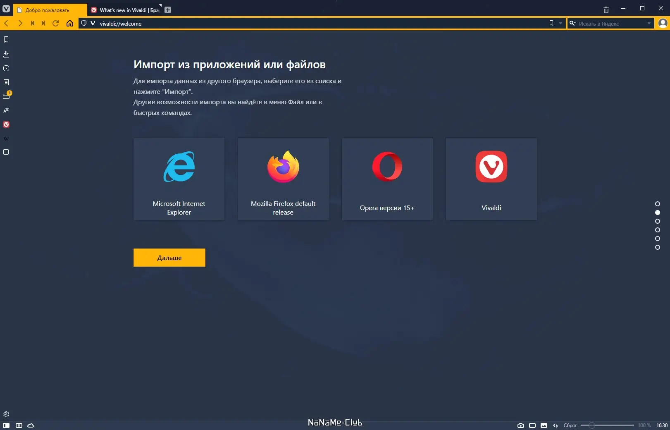Open the tracker blocker shield icon
Image resolution: width=670 pixels, height=430 pixels.
point(84,23)
